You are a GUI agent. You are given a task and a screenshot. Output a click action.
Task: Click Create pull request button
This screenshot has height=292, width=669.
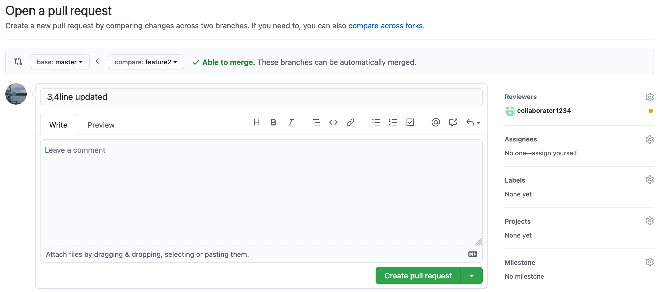(x=418, y=276)
